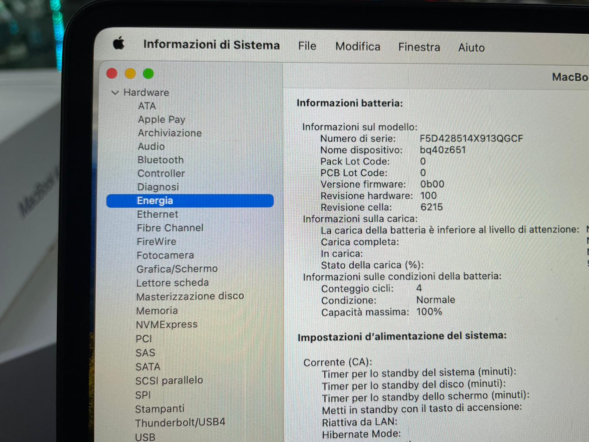The width and height of the screenshot is (589, 442).
Task: Select SCSI parallelo in the sidebar
Action: point(169,380)
